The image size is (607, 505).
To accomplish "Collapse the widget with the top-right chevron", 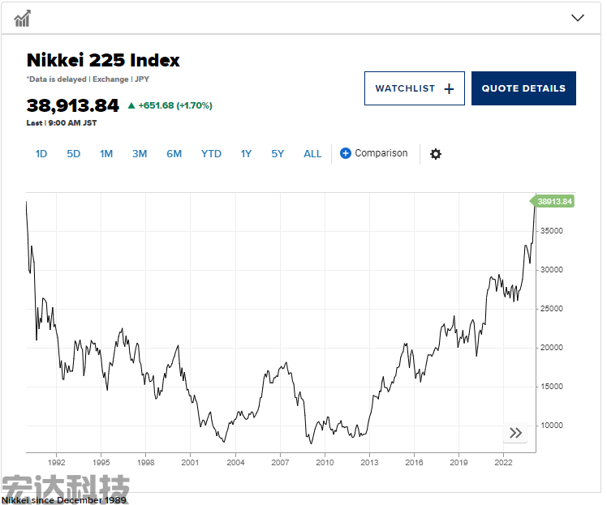I will coord(578,18).
